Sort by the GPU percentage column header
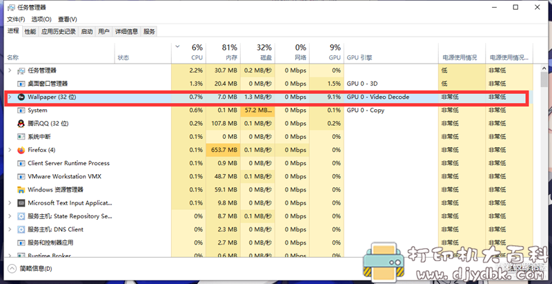This screenshot has width=552, height=284. coord(326,54)
